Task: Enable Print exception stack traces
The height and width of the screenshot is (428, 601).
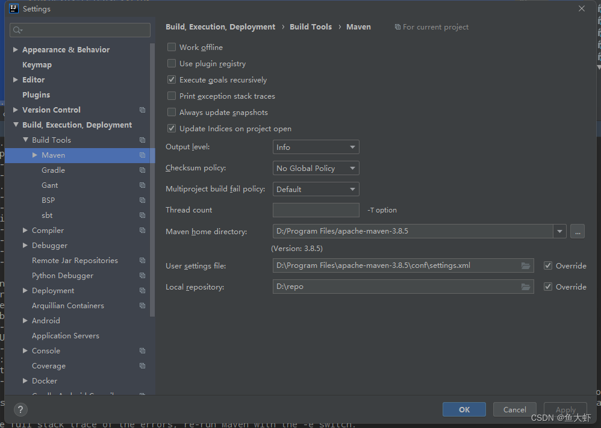Action: [172, 96]
